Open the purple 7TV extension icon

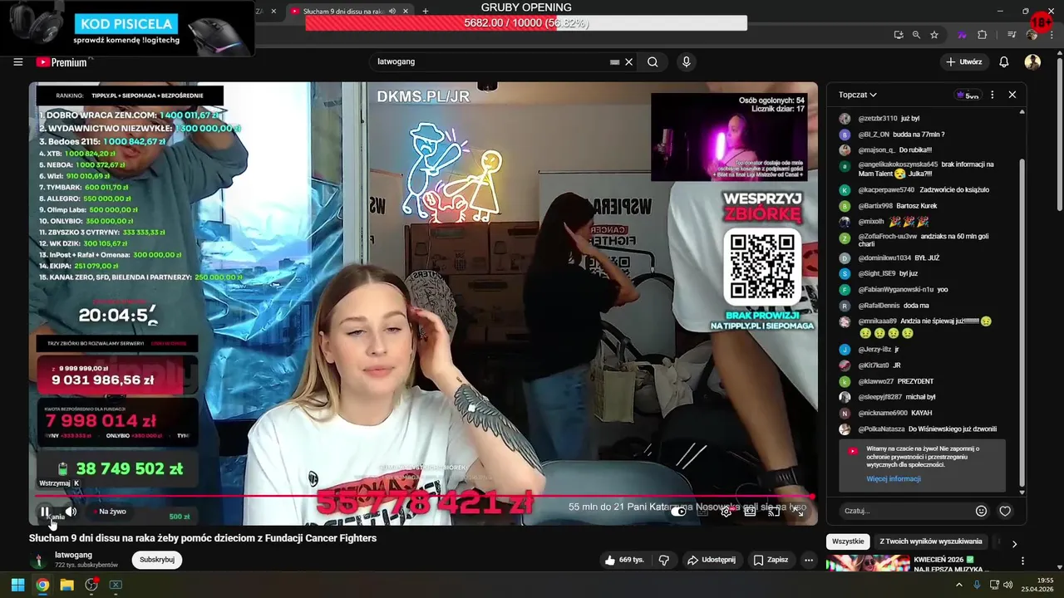(x=963, y=35)
